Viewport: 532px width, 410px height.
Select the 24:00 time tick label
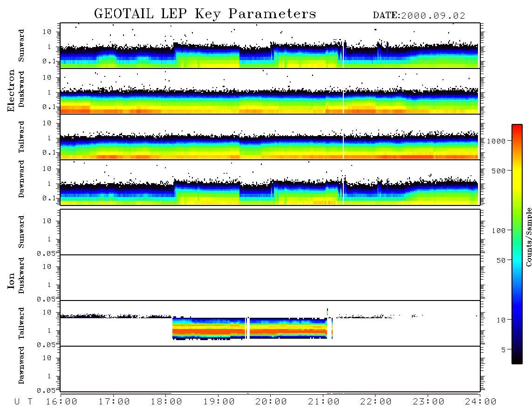click(x=481, y=402)
